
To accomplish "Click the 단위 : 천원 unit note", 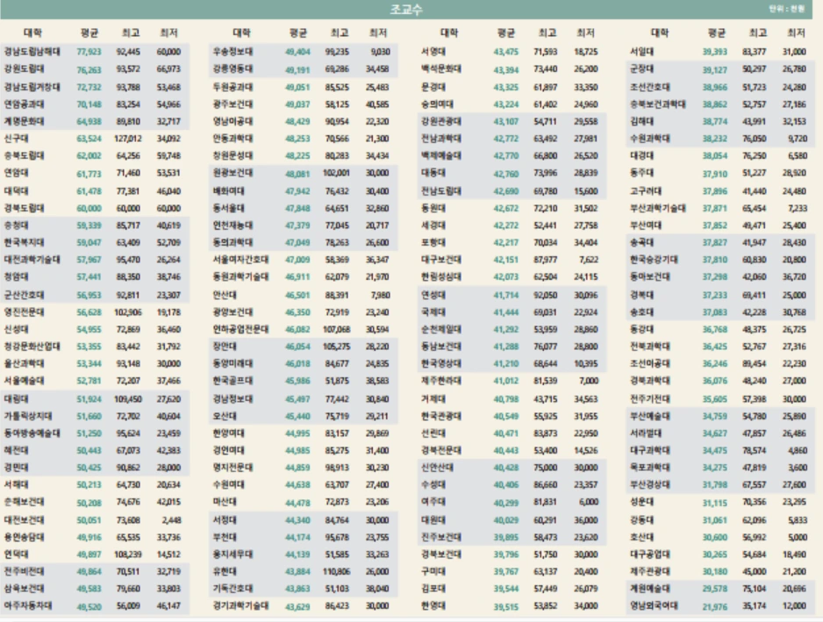I will (x=787, y=9).
